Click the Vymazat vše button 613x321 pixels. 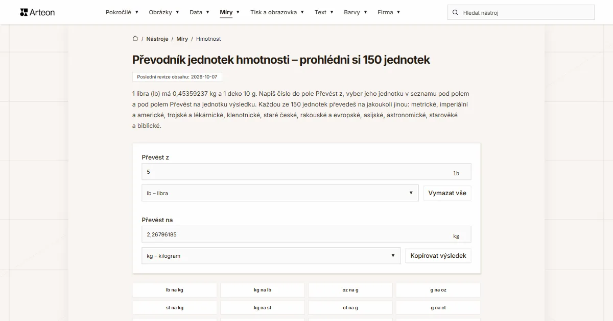(447, 193)
